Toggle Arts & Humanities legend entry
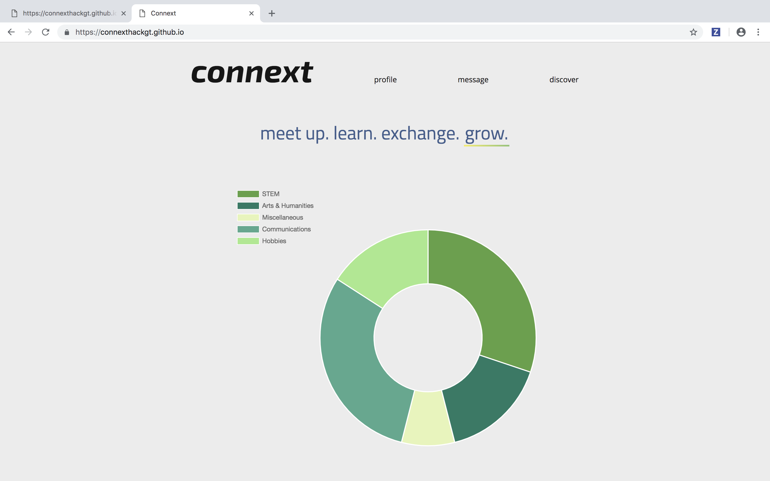The width and height of the screenshot is (770, 481). (x=287, y=205)
